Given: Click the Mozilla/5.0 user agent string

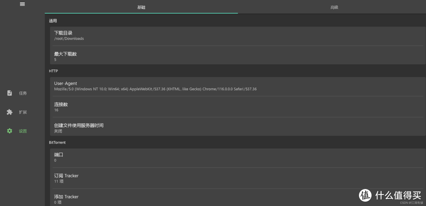Looking at the screenshot, I should [x=155, y=89].
